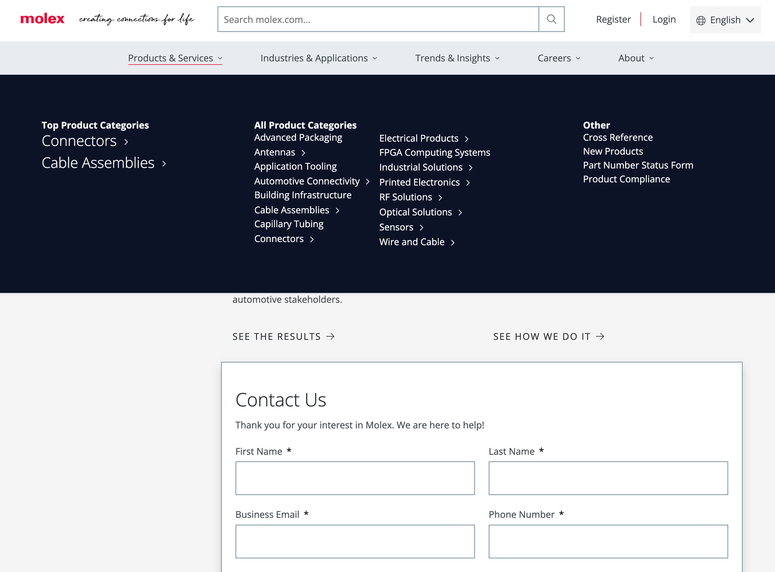
Task: Click the Search molex.com input field
Action: click(378, 19)
